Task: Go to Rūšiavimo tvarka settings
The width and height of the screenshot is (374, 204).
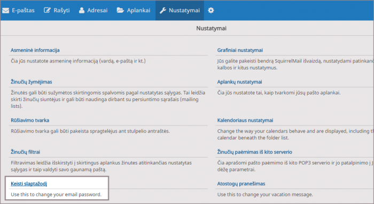Action: (30, 120)
